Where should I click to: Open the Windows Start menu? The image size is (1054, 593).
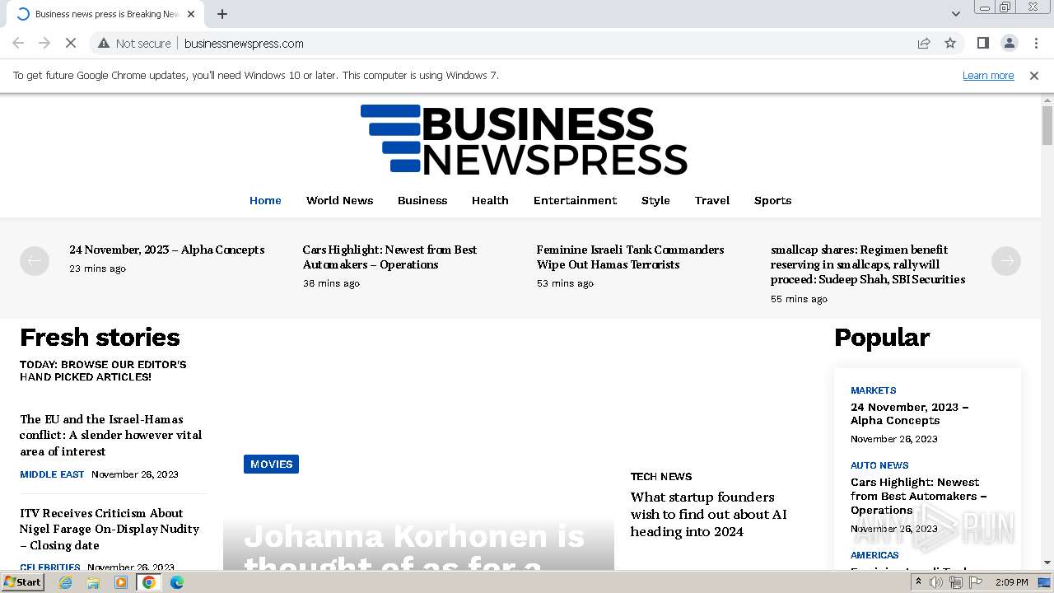point(22,581)
